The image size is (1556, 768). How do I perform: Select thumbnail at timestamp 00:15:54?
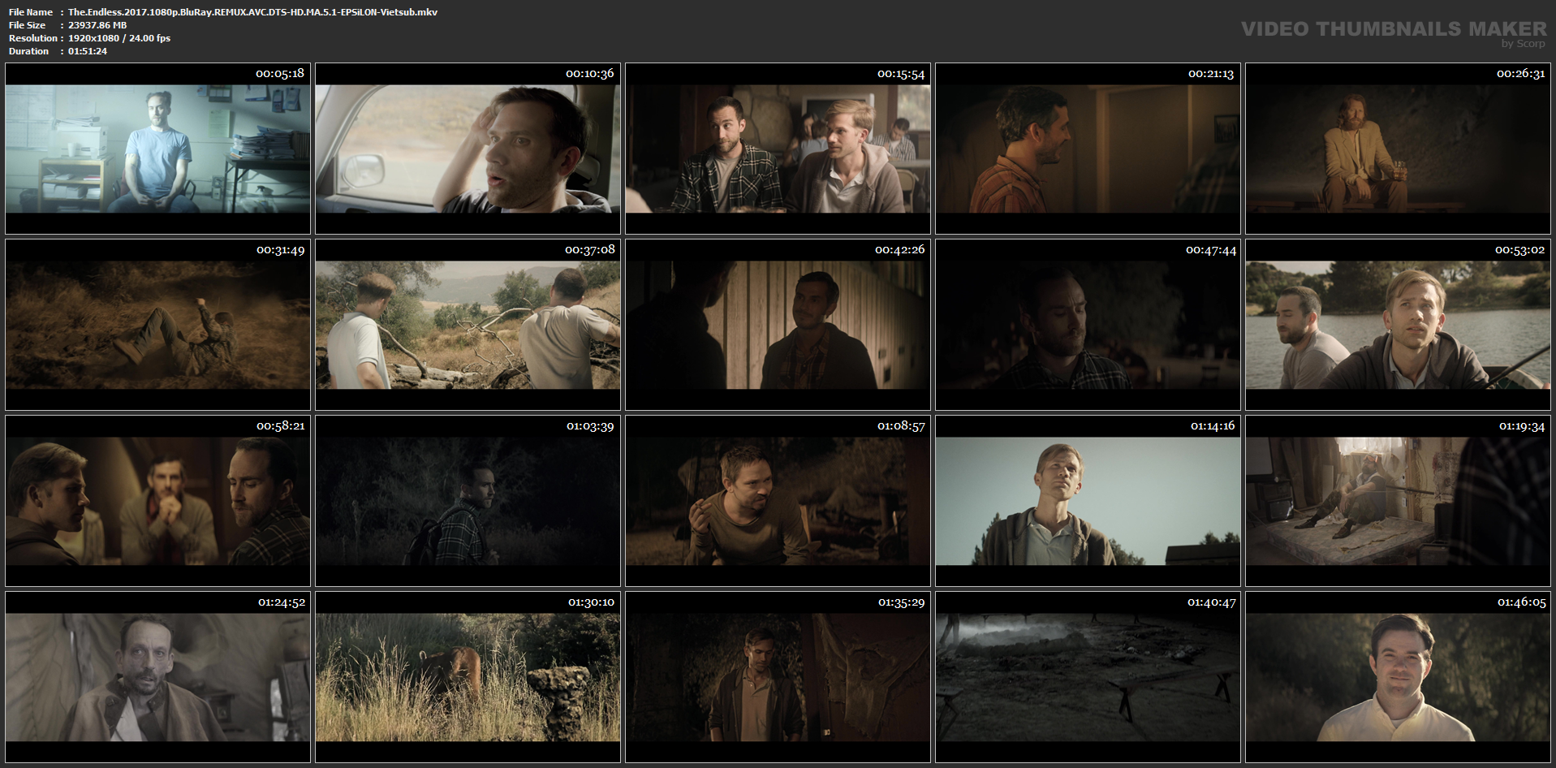[778, 149]
